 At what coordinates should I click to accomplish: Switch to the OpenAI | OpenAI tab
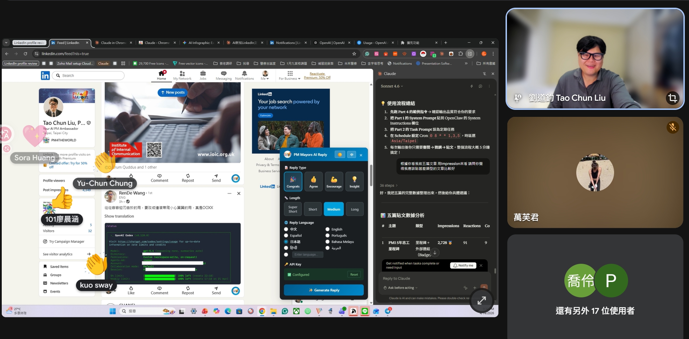coord(332,43)
